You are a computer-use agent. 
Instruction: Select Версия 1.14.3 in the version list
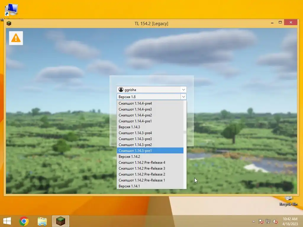(150, 127)
